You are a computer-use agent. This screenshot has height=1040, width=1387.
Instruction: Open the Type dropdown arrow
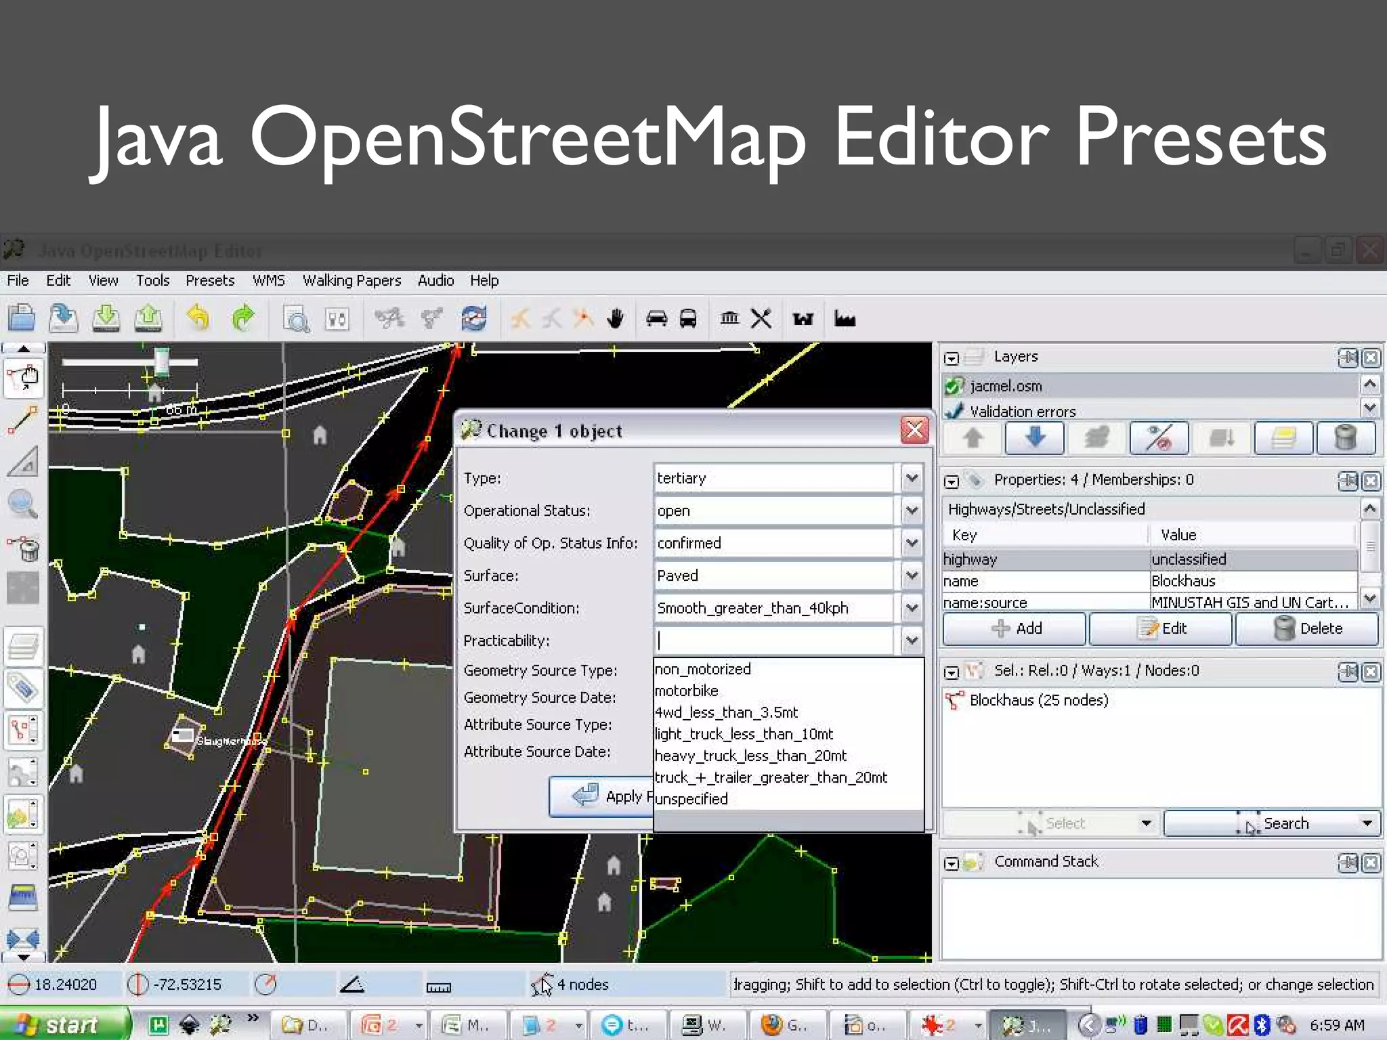click(912, 478)
